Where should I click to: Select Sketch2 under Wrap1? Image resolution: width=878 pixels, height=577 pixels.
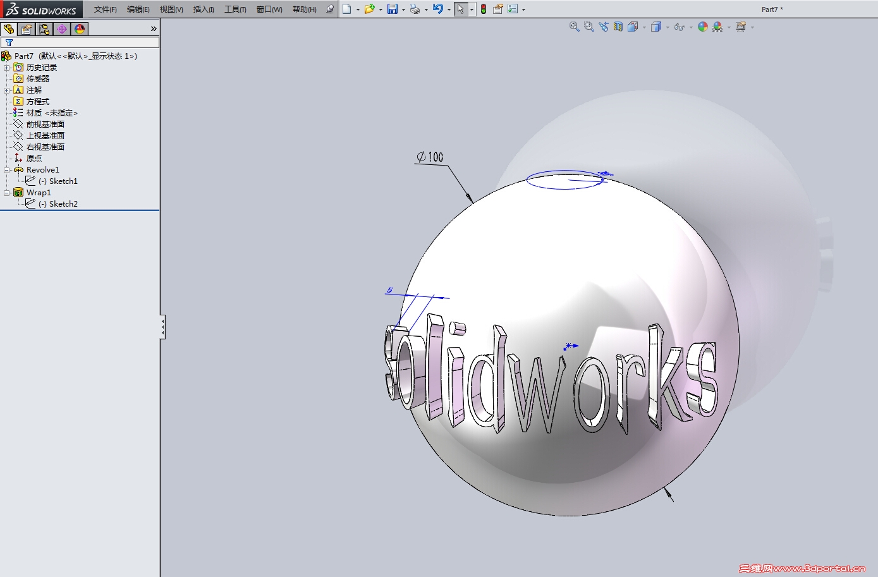coord(52,203)
